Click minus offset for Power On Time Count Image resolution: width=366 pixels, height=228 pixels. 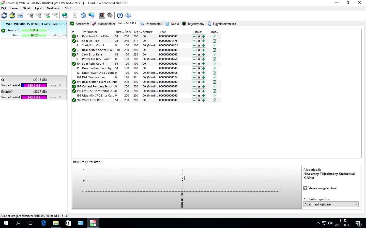click(194, 59)
